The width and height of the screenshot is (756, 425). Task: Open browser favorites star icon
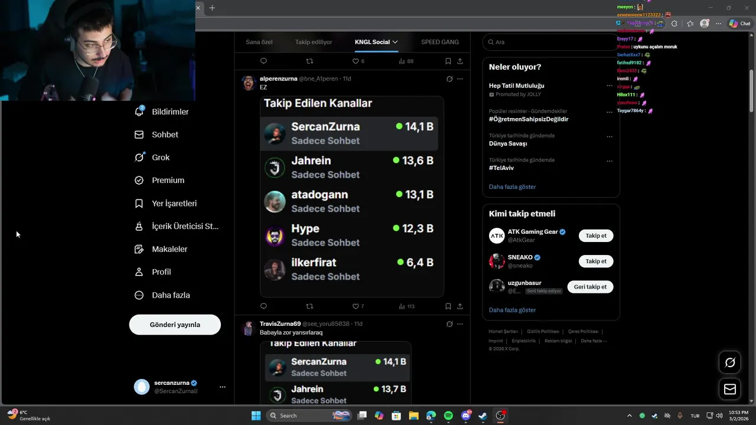click(x=690, y=24)
